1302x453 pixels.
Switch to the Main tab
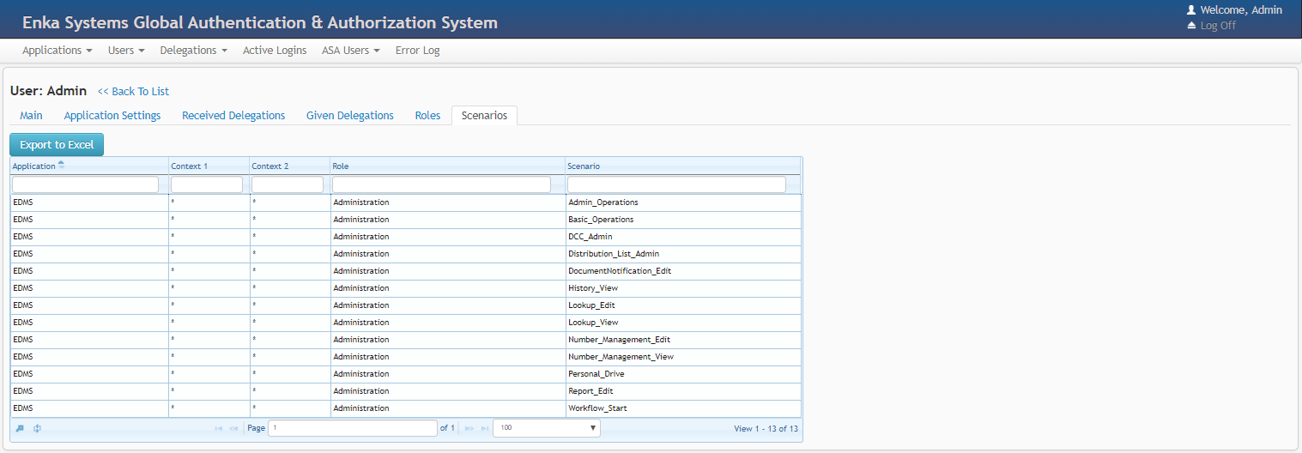point(31,115)
